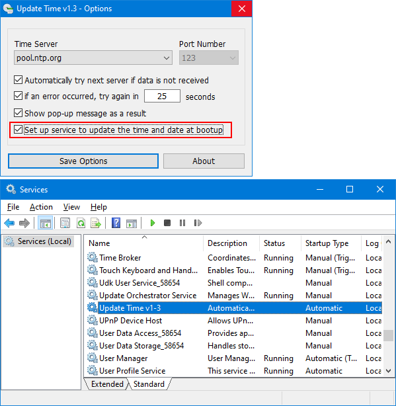
Task: Click the About button
Action: pos(204,161)
